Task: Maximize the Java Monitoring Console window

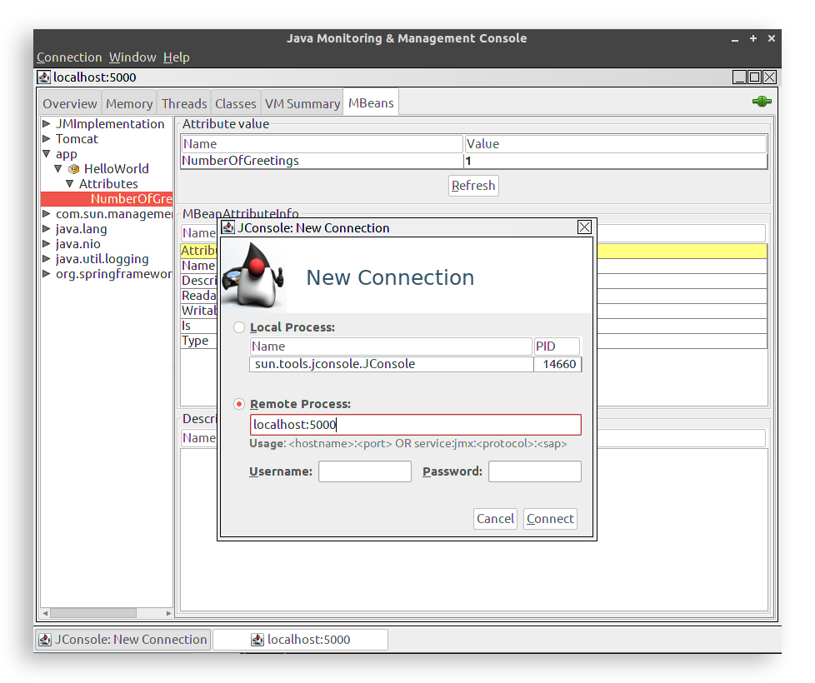Action: click(753, 38)
